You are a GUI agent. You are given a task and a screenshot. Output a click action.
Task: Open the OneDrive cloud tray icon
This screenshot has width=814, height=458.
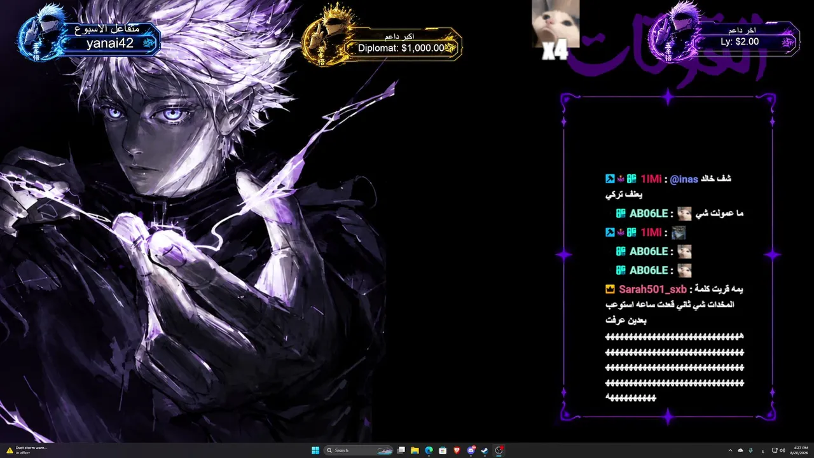coord(740,450)
